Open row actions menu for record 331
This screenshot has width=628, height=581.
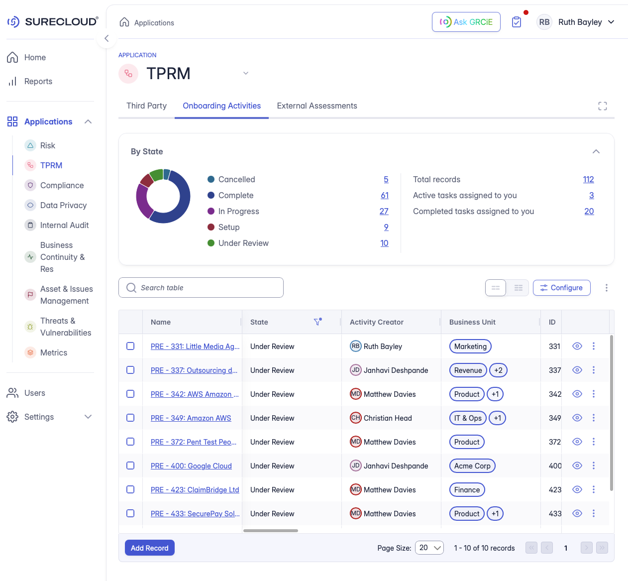(593, 346)
